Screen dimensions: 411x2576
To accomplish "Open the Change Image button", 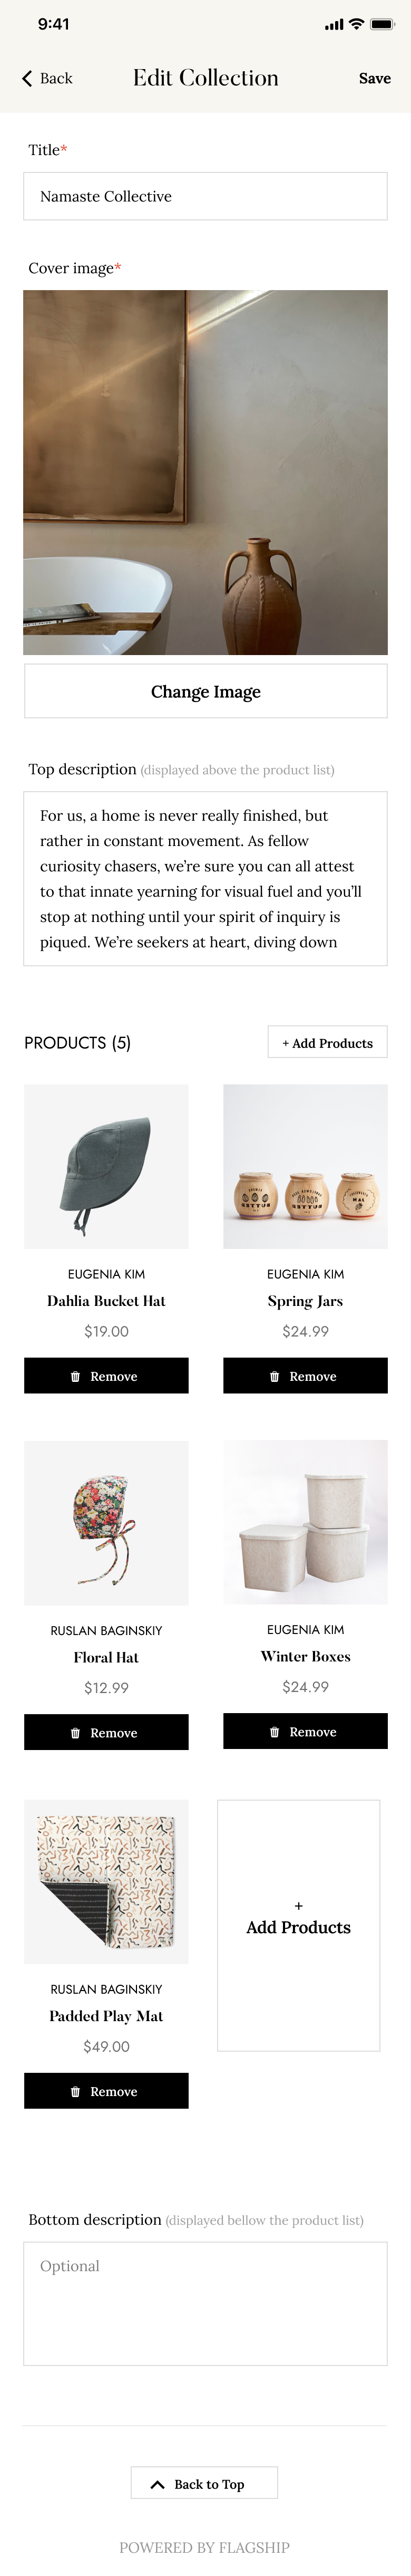I will 206,691.
